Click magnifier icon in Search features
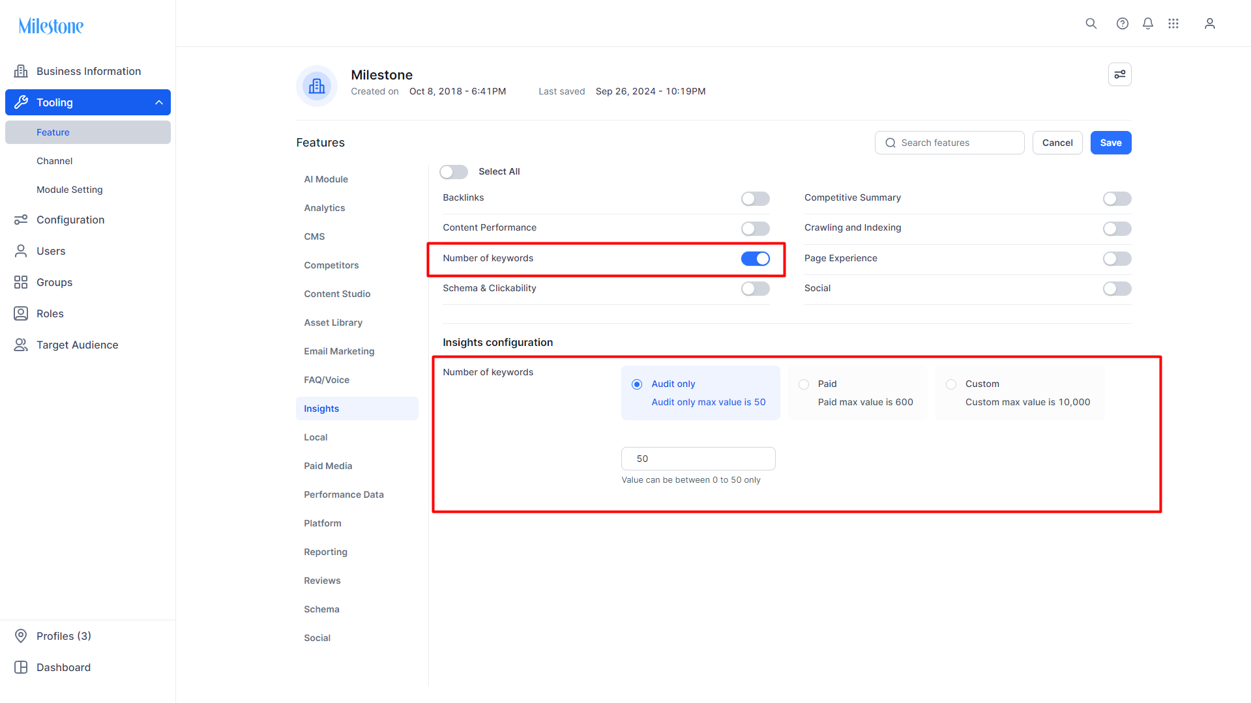The width and height of the screenshot is (1251, 703). tap(890, 143)
